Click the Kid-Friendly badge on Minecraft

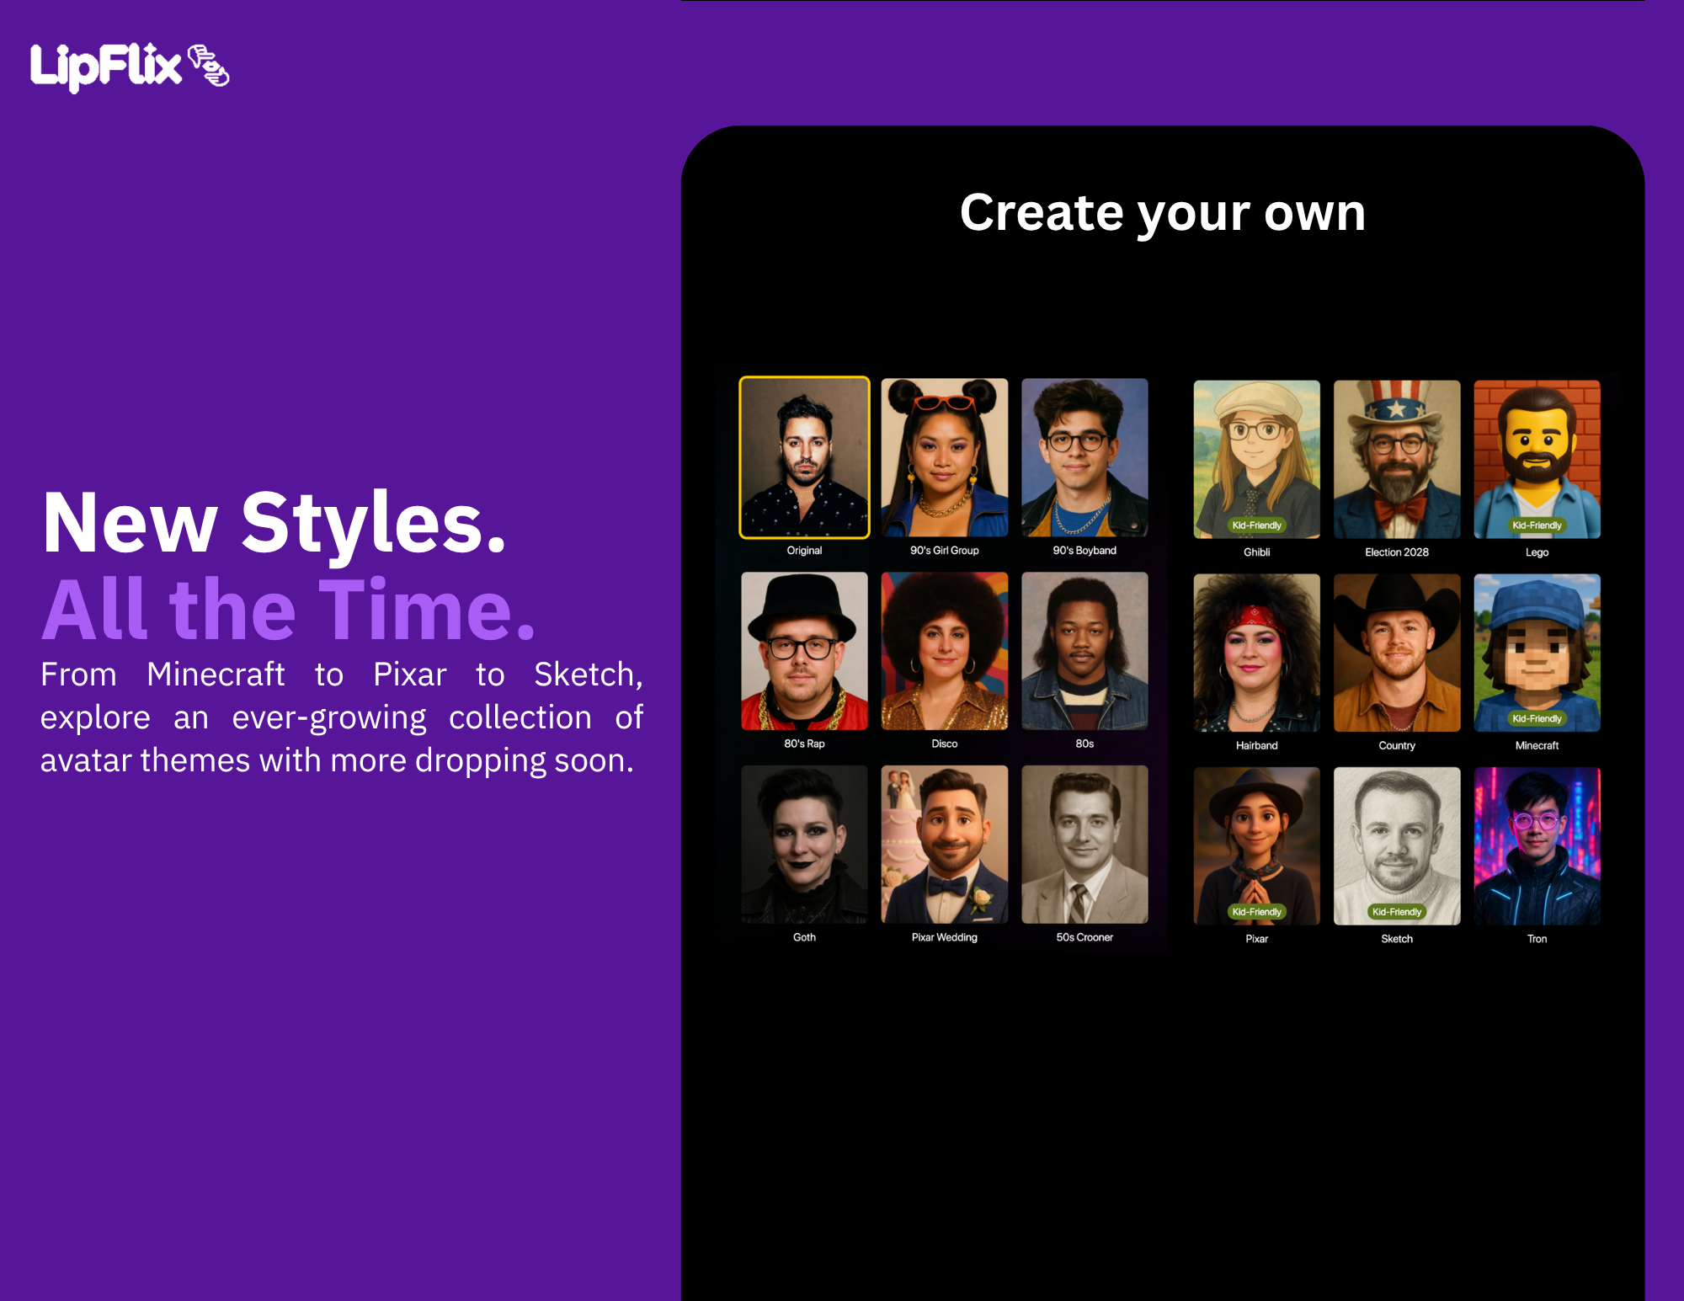(x=1537, y=718)
